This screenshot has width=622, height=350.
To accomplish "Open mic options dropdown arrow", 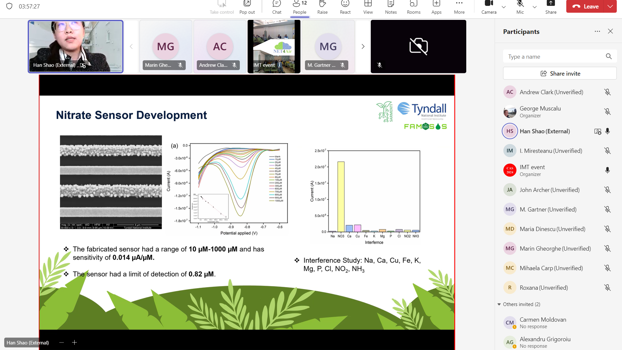I will tap(535, 7).
